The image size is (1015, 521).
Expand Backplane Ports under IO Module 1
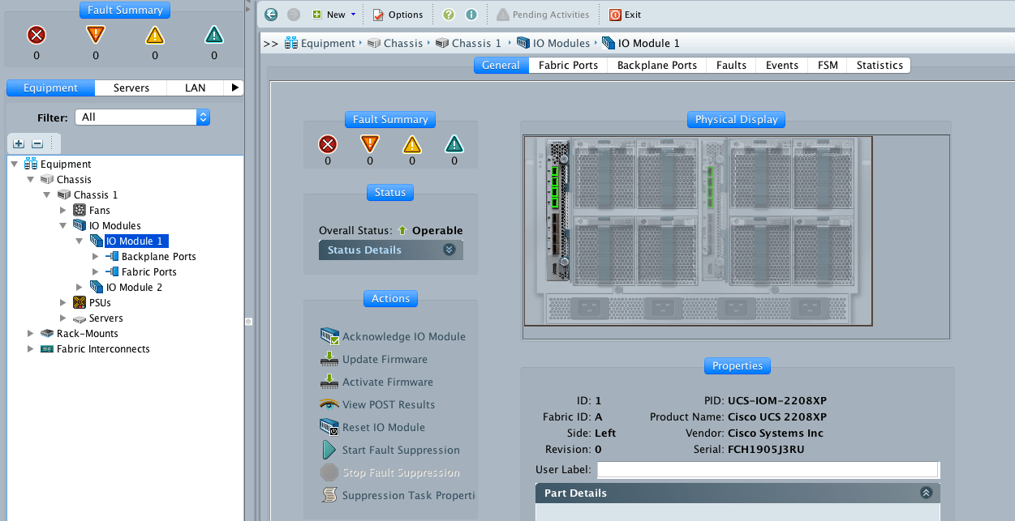[x=96, y=257]
